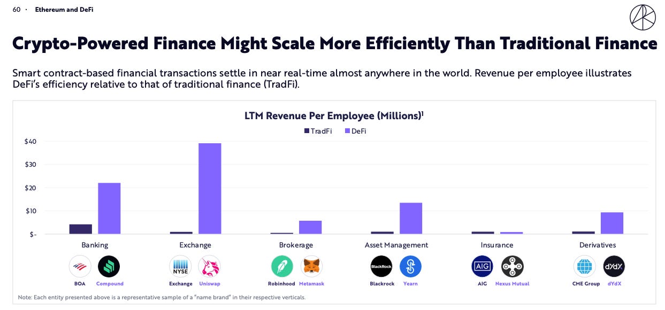Click the Brokerage category label
The height and width of the screenshot is (310, 665).
pos(296,245)
